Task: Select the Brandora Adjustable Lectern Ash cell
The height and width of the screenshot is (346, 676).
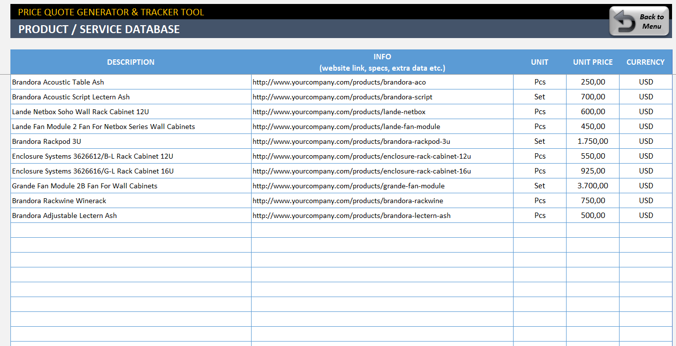Action: [131, 216]
